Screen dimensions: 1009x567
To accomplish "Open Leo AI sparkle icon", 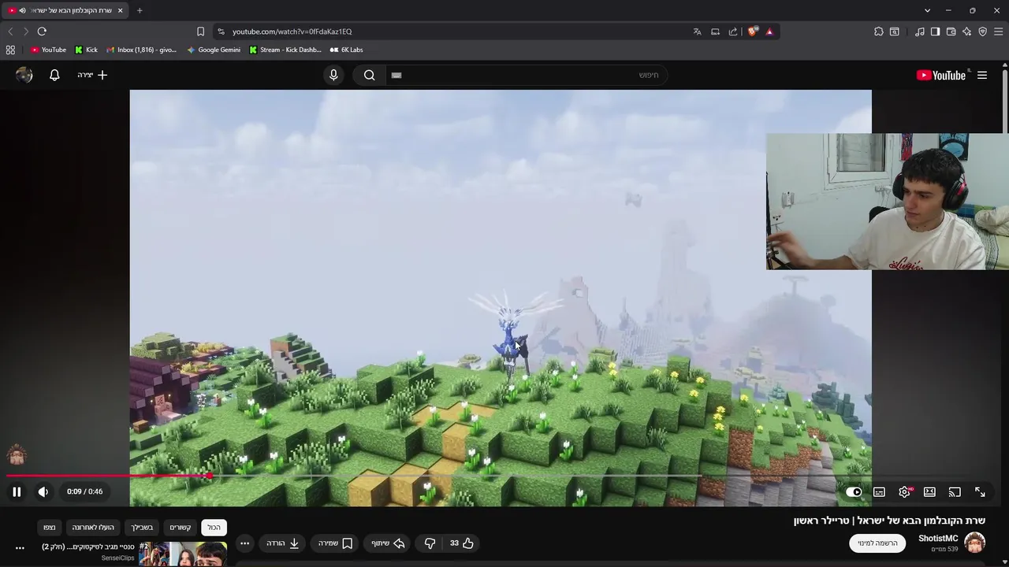I will click(x=966, y=31).
